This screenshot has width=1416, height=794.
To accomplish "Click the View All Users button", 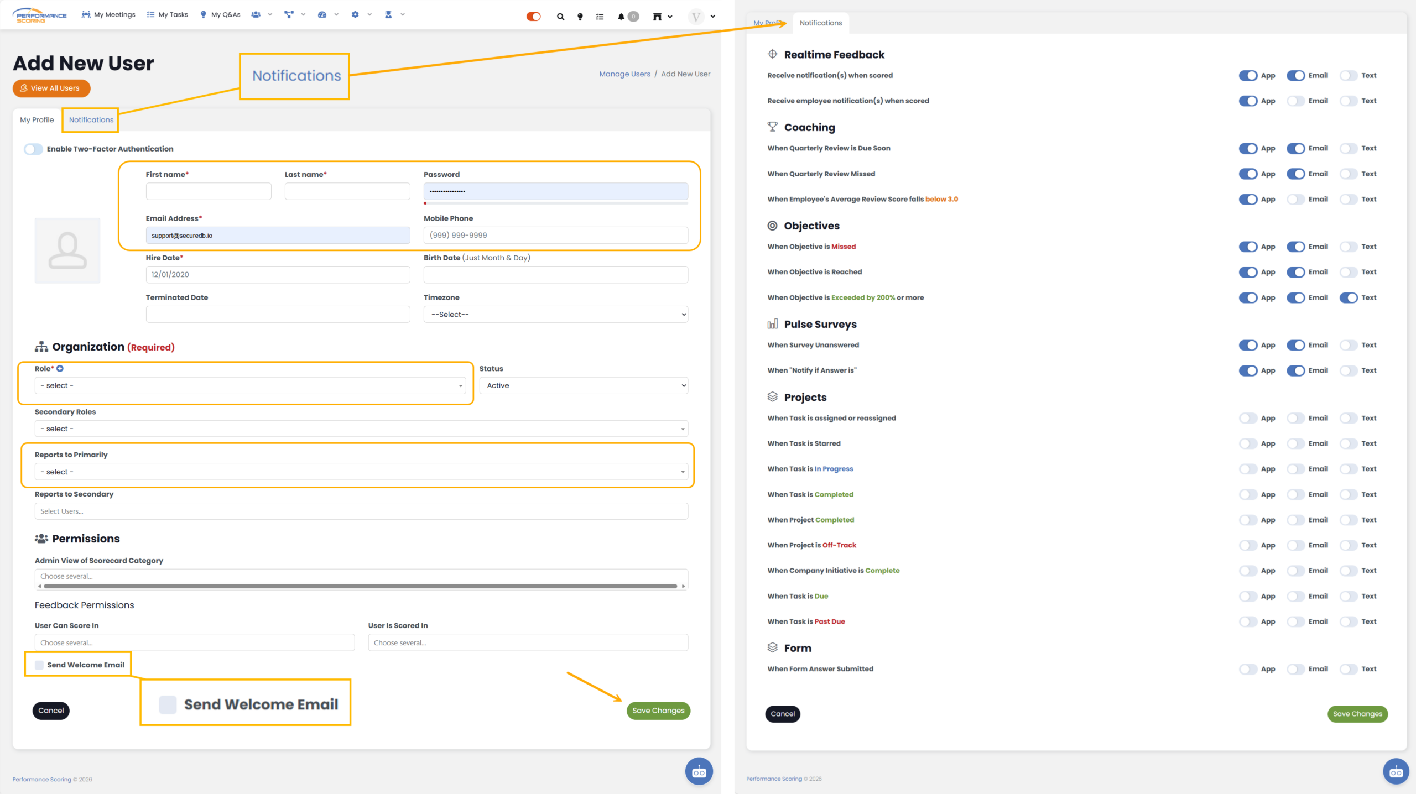I will click(x=51, y=88).
